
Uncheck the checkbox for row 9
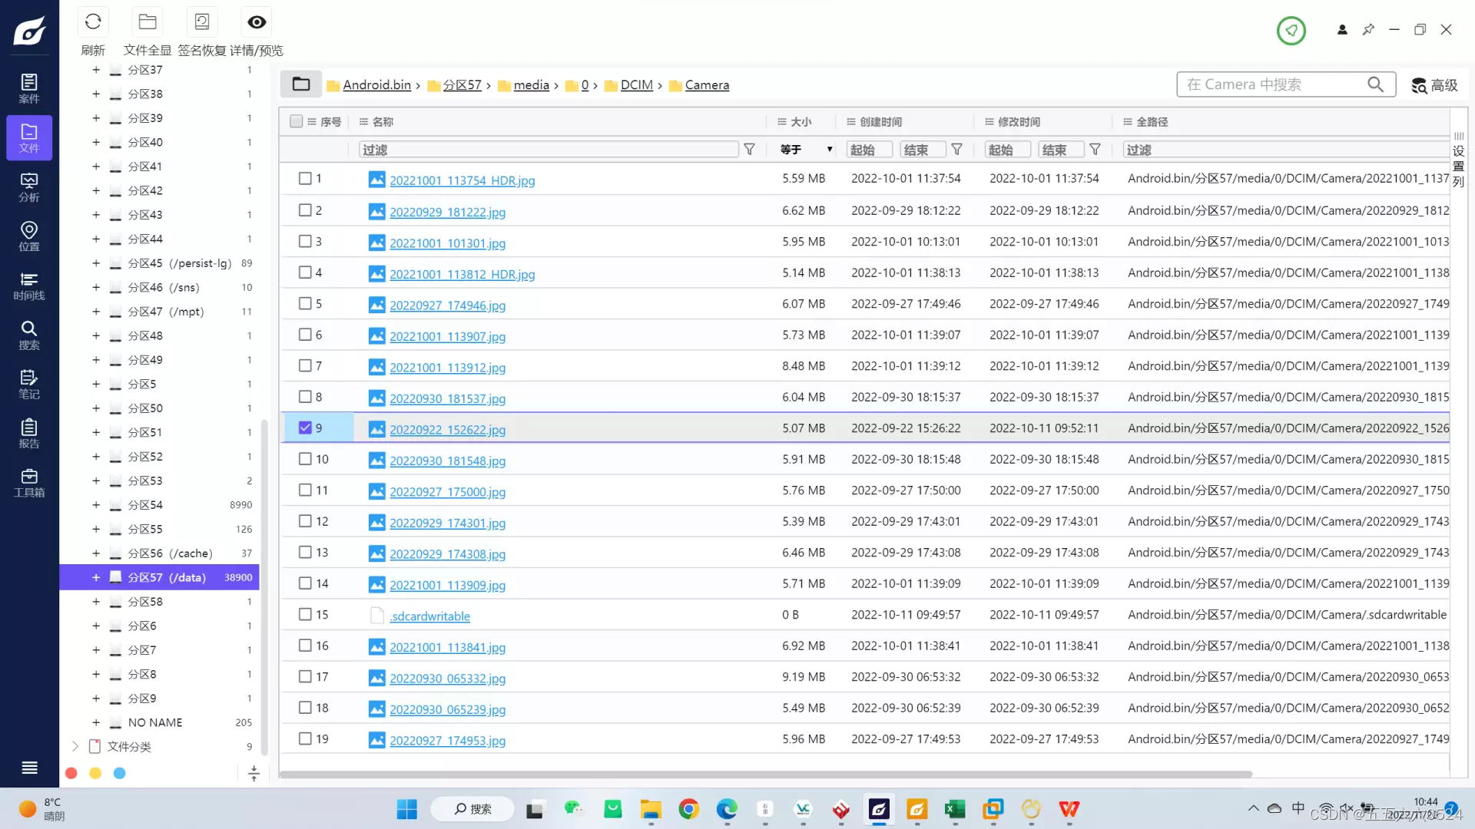tap(305, 428)
